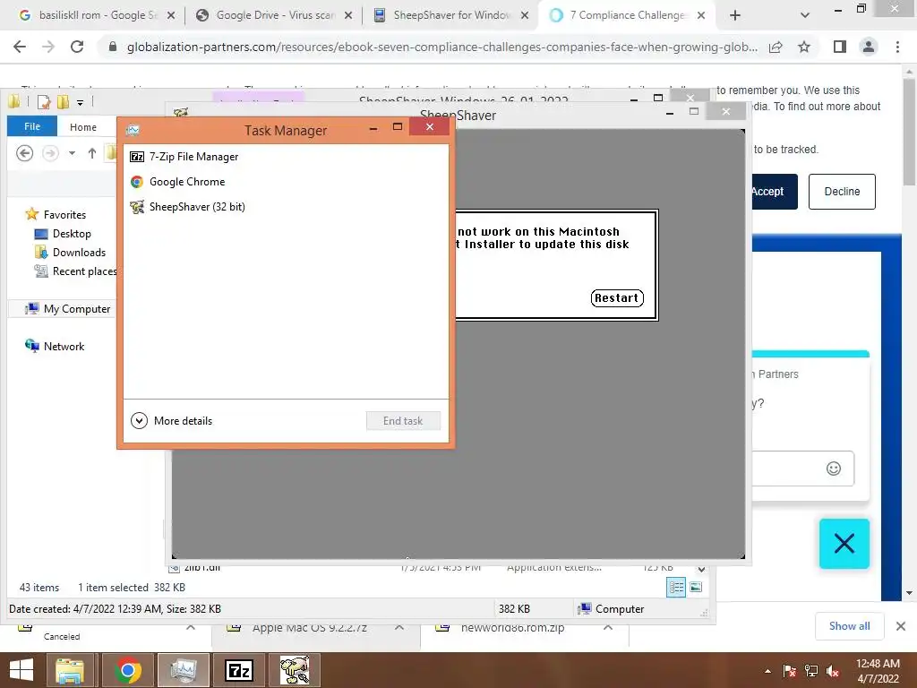Show hidden system tray icons
This screenshot has height=688, width=917.
767,671
